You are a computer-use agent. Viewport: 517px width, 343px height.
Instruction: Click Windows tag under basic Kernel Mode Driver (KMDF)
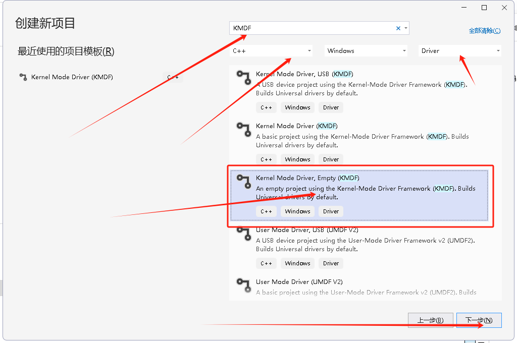point(298,159)
